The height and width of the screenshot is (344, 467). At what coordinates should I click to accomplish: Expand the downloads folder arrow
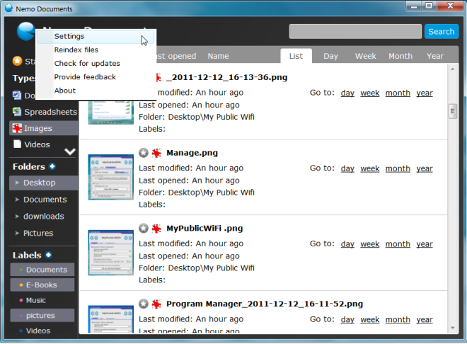pyautogui.click(x=17, y=216)
